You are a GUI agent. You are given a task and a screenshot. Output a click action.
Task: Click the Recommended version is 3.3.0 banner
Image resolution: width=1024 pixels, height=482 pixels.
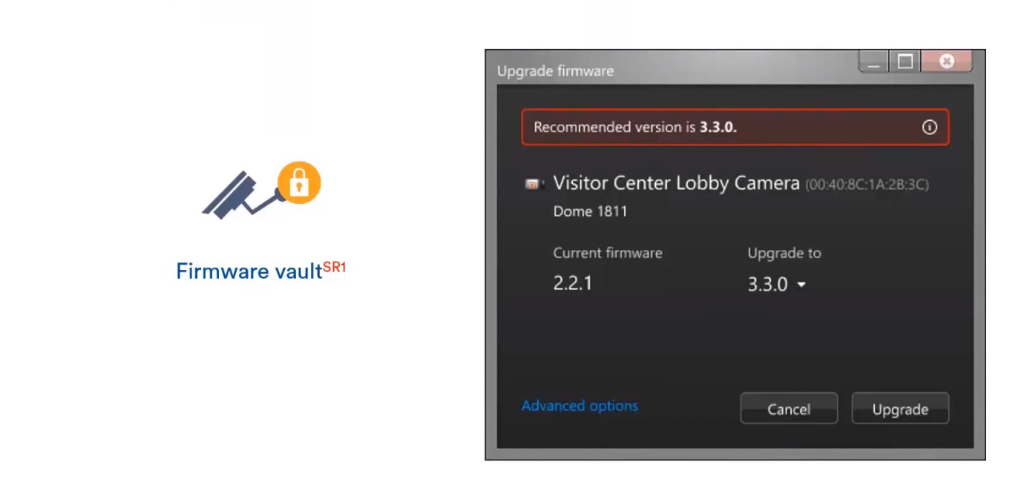tap(735, 128)
